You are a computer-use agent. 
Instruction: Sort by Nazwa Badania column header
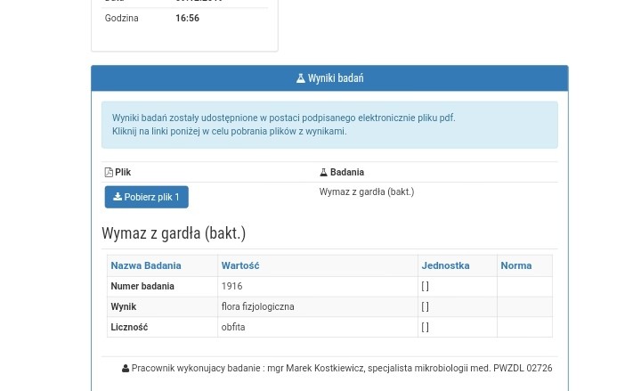tap(145, 265)
